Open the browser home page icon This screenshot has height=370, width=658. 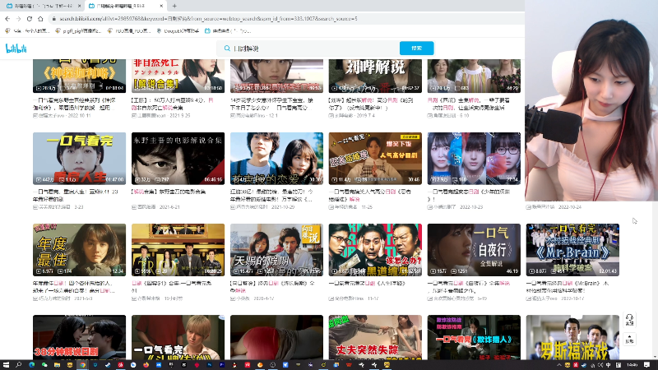40,19
